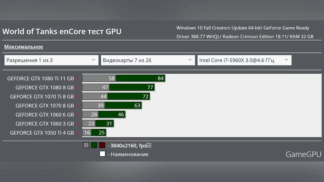
Task: Click the GameGPU logo text
Action: (303, 154)
